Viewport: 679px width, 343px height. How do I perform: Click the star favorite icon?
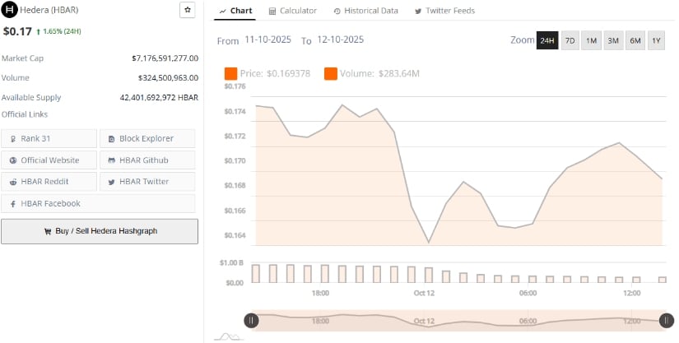pos(188,11)
